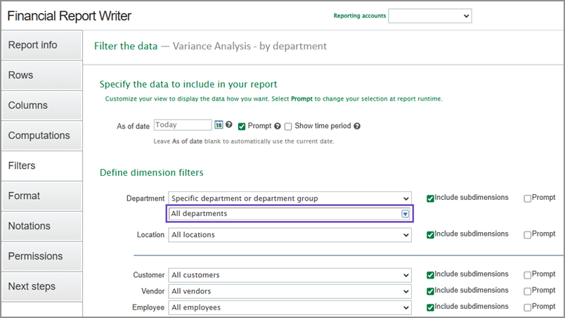565x318 pixels.
Task: Expand the All customers dropdown
Action: 290,275
